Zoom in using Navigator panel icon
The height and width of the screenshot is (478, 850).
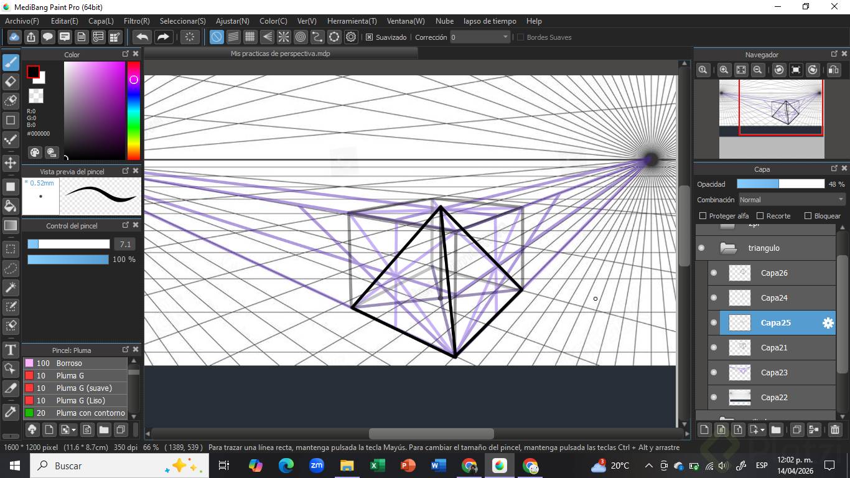724,70
